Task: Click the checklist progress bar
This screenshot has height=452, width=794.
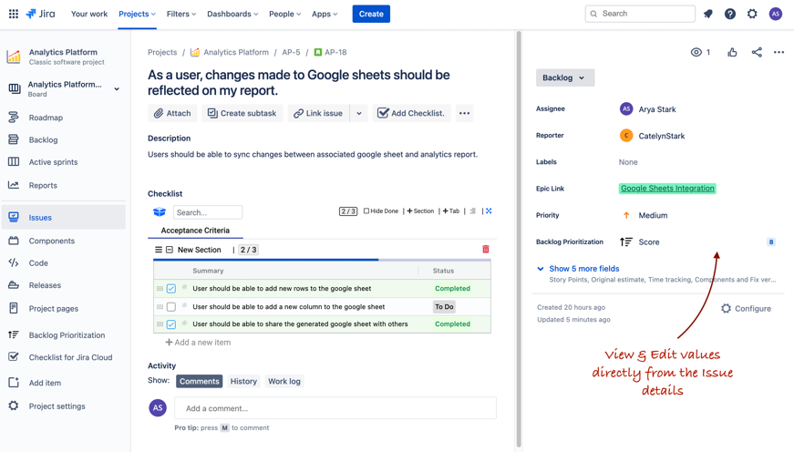Action: point(322,260)
